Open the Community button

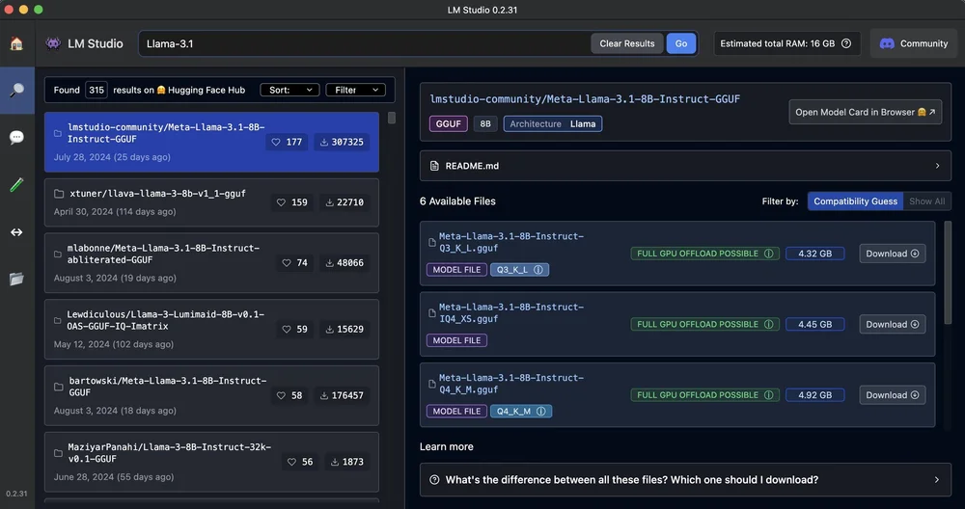coord(913,43)
